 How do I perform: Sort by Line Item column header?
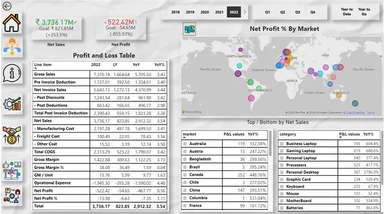pos(43,65)
